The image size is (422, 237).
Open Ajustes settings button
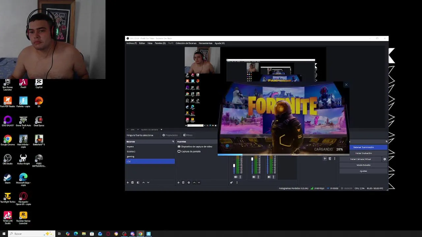coord(363,171)
